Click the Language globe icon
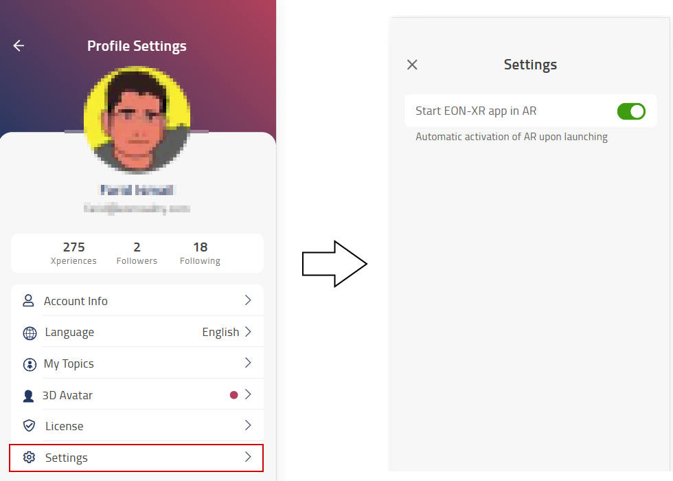Viewport: 673px width, 481px height. tap(30, 333)
